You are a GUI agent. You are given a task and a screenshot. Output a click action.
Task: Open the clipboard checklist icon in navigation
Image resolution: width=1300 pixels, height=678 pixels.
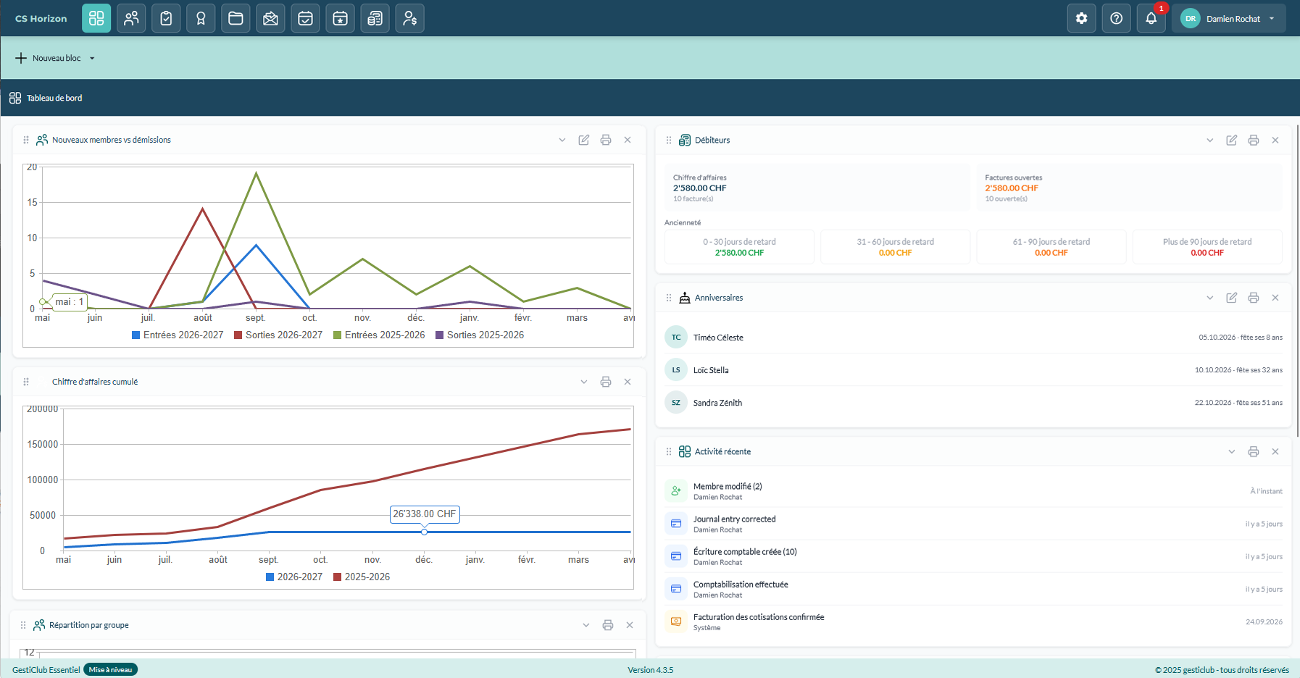click(166, 18)
